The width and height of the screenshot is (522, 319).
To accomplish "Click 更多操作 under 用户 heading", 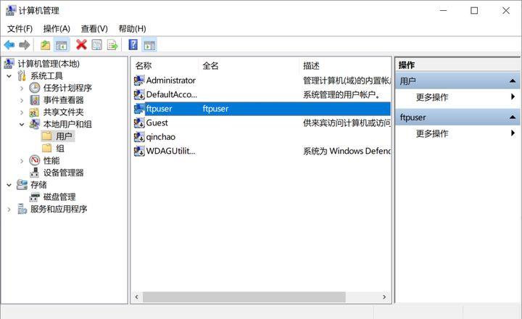I will click(432, 97).
